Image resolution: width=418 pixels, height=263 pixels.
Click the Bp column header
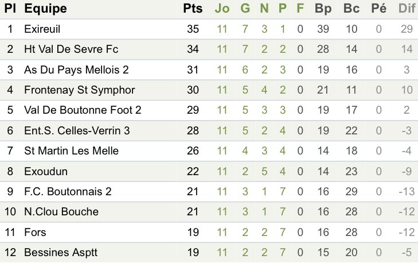[323, 9]
